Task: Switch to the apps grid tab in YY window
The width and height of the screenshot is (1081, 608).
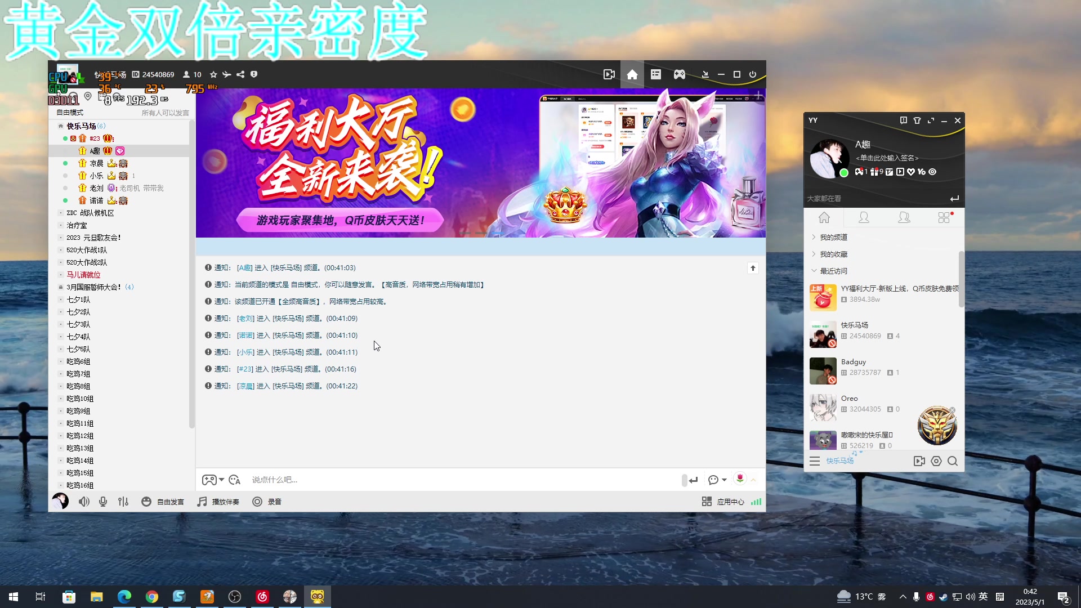Action: click(944, 217)
